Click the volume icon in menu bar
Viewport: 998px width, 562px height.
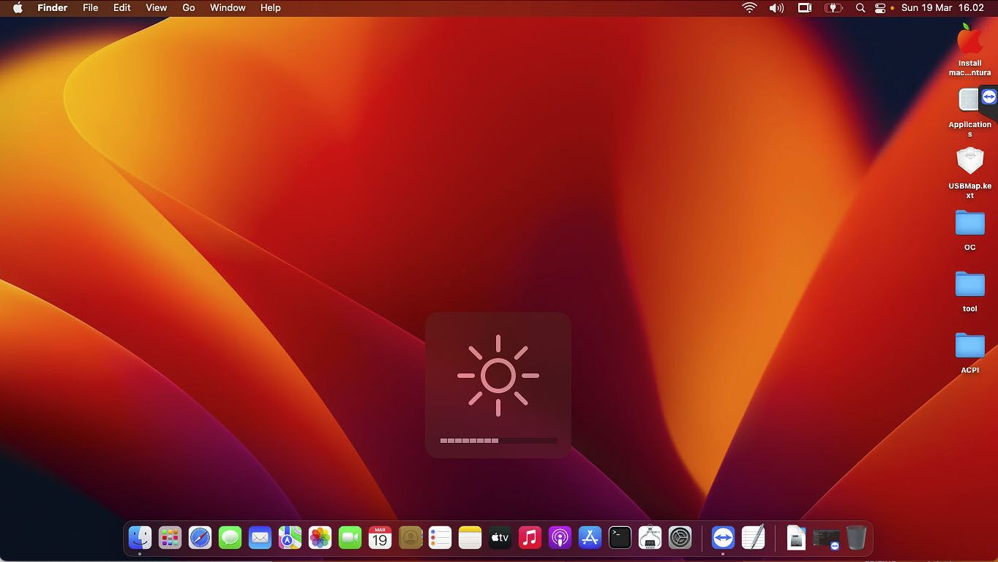(776, 8)
